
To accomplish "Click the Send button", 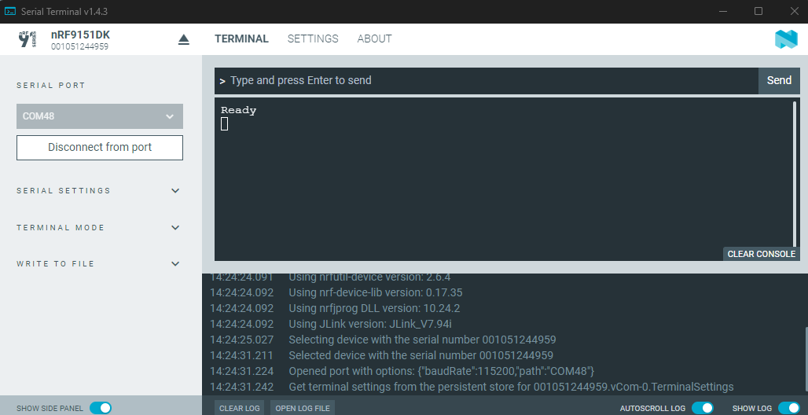I will click(x=779, y=80).
